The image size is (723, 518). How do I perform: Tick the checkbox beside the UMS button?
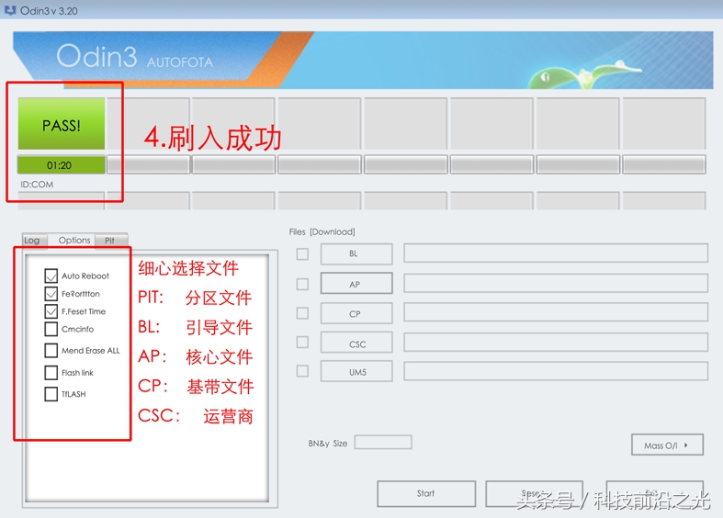pos(302,371)
